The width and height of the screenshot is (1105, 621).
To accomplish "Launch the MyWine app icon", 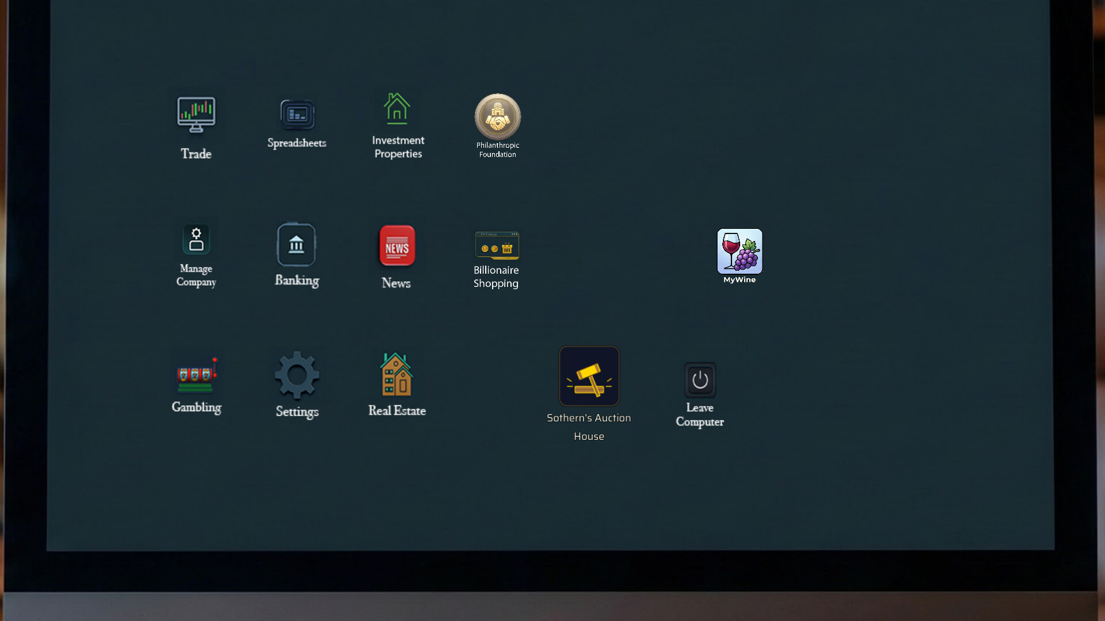I will point(740,251).
